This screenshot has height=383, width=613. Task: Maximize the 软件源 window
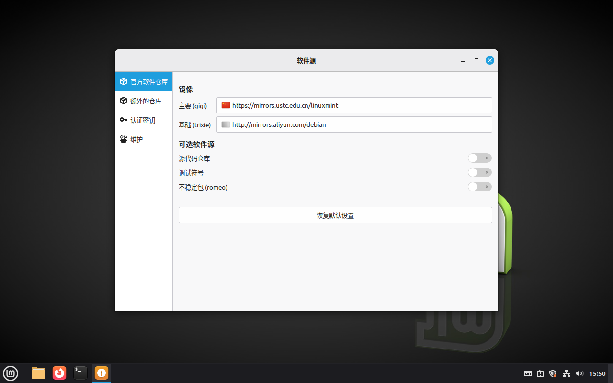477,60
